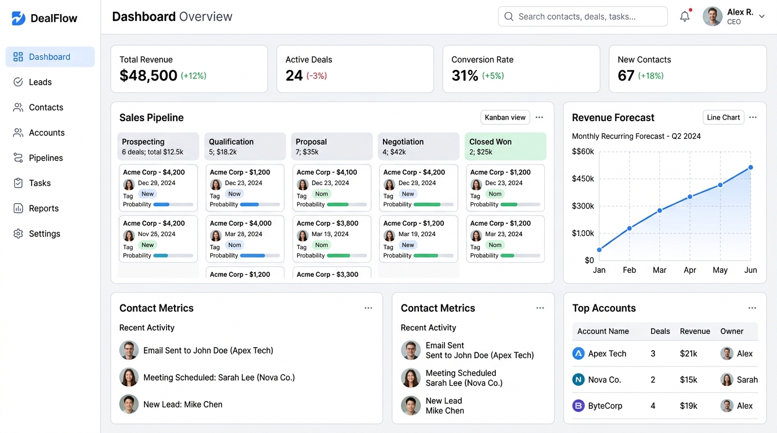The height and width of the screenshot is (433, 777).
Task: Click the Deals column header
Action: pyautogui.click(x=660, y=331)
